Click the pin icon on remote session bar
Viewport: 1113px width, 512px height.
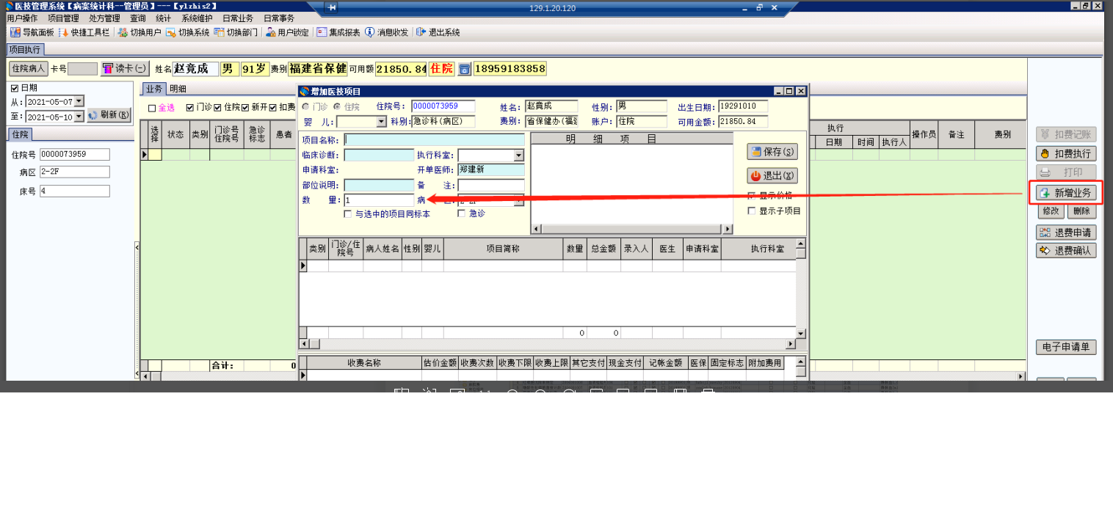(332, 8)
